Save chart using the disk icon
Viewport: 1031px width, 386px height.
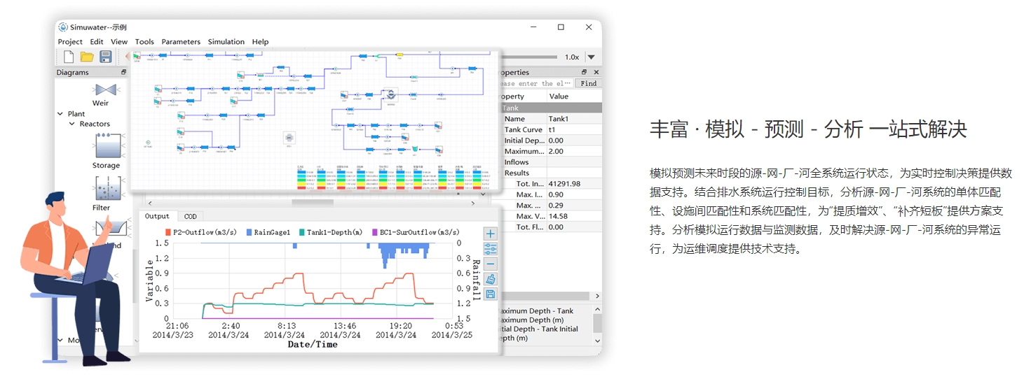(491, 294)
